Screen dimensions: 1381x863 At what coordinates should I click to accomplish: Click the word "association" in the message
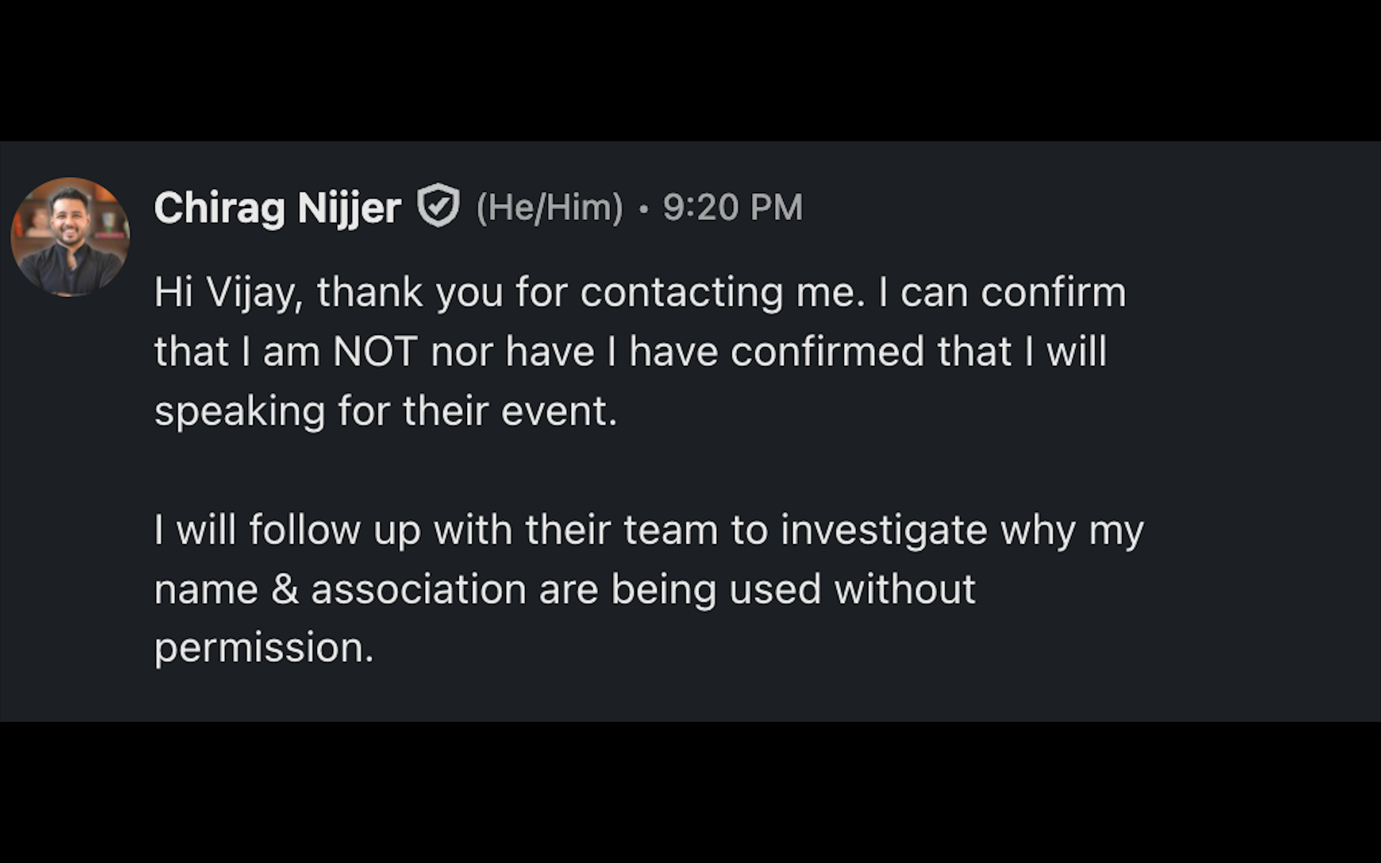click(x=418, y=589)
